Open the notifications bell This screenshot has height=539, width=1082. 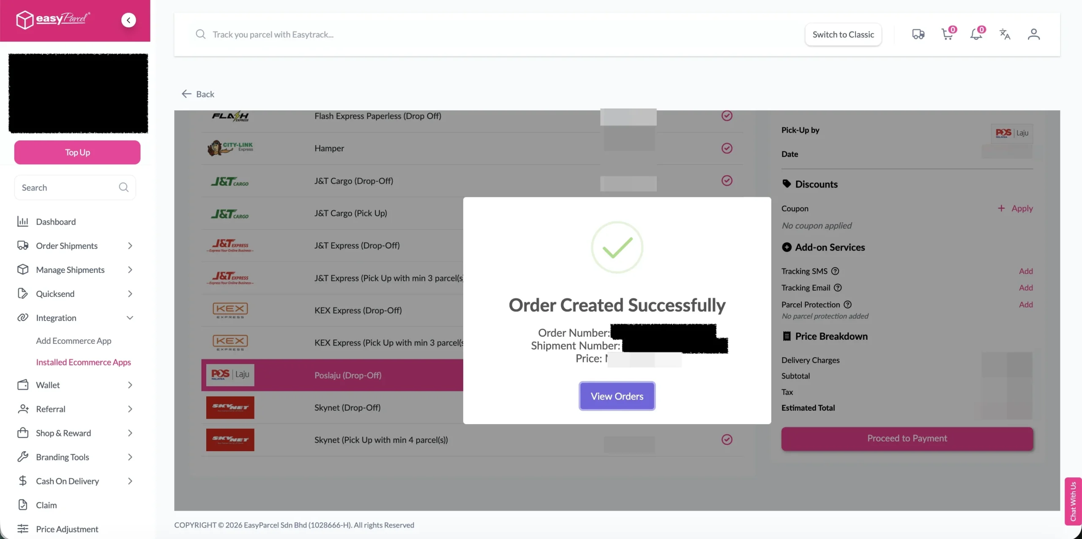click(976, 34)
